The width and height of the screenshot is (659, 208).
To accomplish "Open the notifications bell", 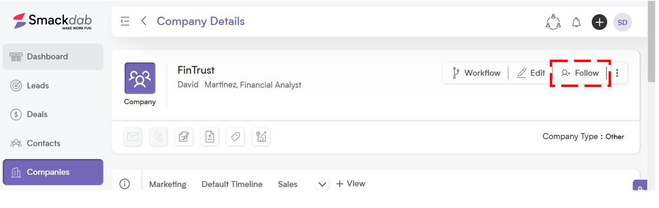I will 576,22.
